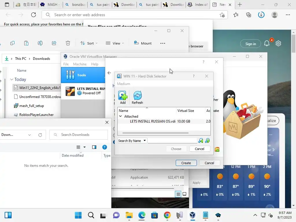Click find next match icon beside search field
Screen dimensions: 296x222
pyautogui.click(x=207, y=141)
